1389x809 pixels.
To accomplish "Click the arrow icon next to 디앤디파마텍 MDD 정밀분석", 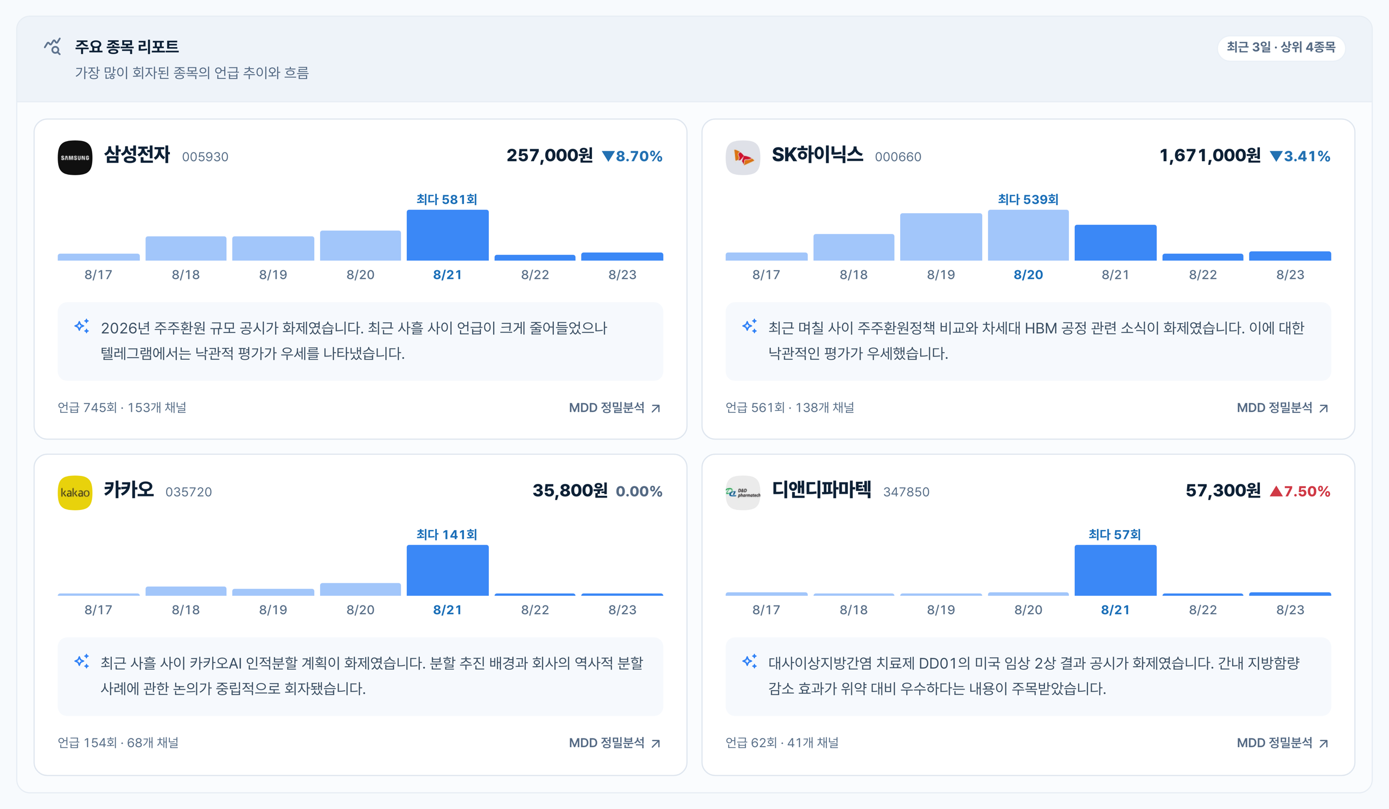I will (x=1324, y=743).
